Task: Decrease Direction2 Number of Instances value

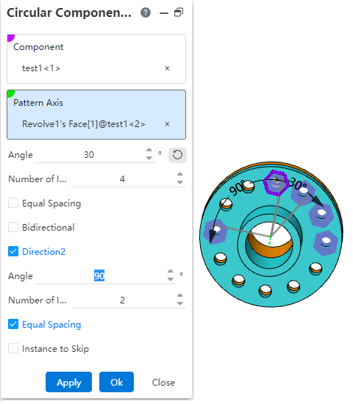Action: (180, 303)
